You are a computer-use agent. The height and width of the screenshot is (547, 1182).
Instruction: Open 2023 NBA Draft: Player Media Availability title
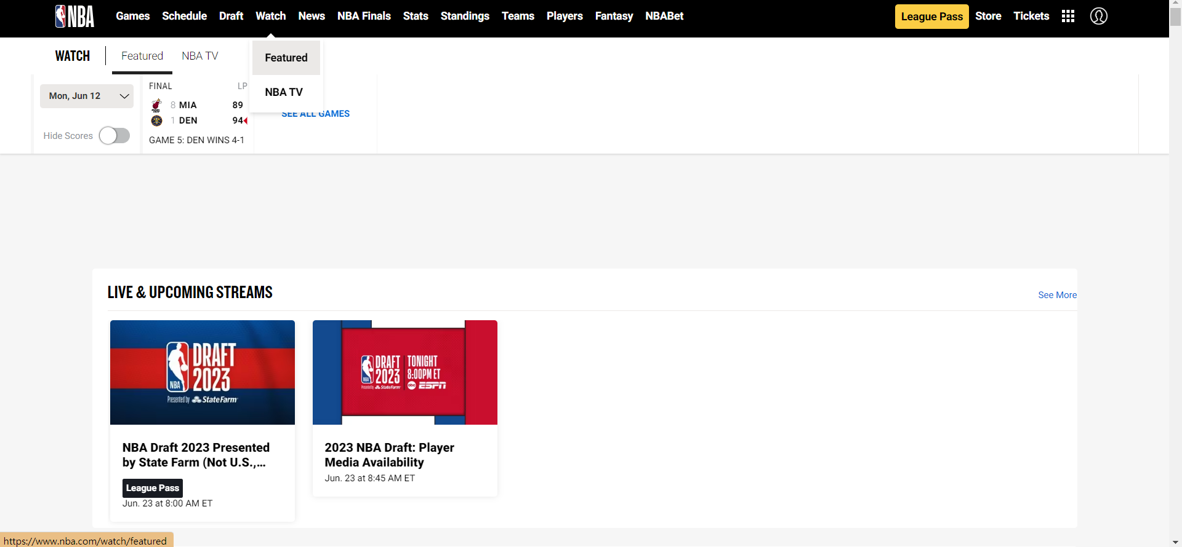390,455
